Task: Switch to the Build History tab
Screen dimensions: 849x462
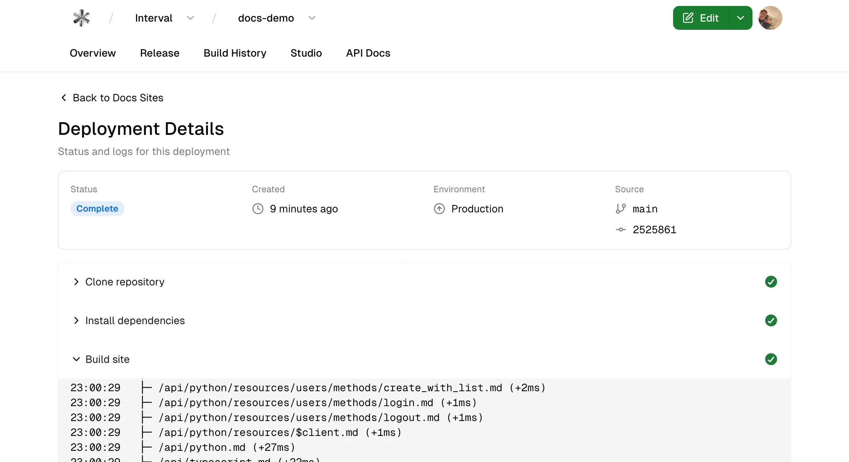Action: (235, 53)
